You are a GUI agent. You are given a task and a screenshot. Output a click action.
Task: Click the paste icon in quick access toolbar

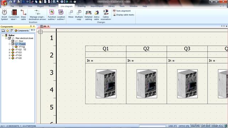[40, 2]
